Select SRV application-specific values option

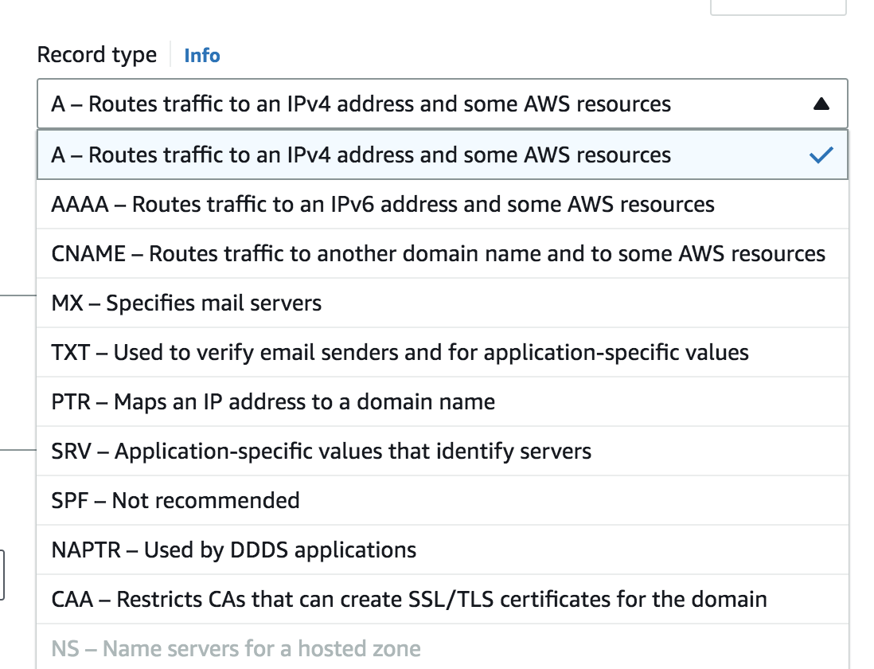point(443,451)
